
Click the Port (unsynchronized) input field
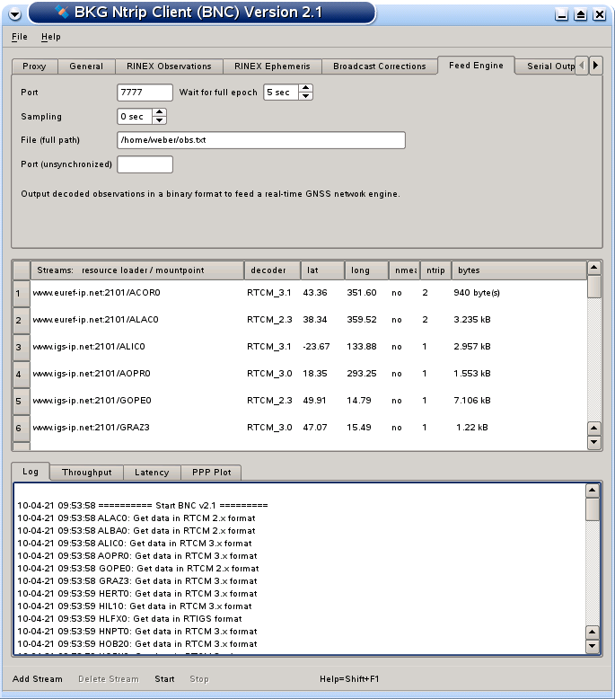click(145, 164)
